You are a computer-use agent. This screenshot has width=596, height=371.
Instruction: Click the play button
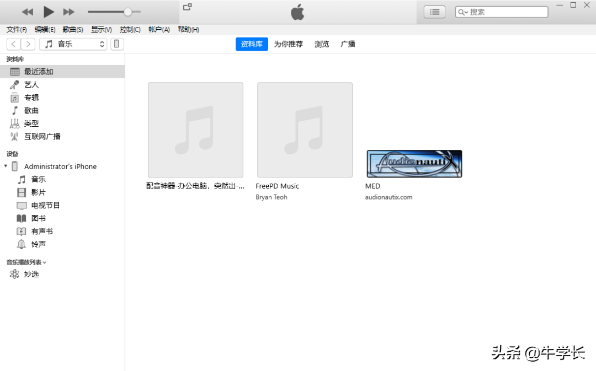point(48,12)
